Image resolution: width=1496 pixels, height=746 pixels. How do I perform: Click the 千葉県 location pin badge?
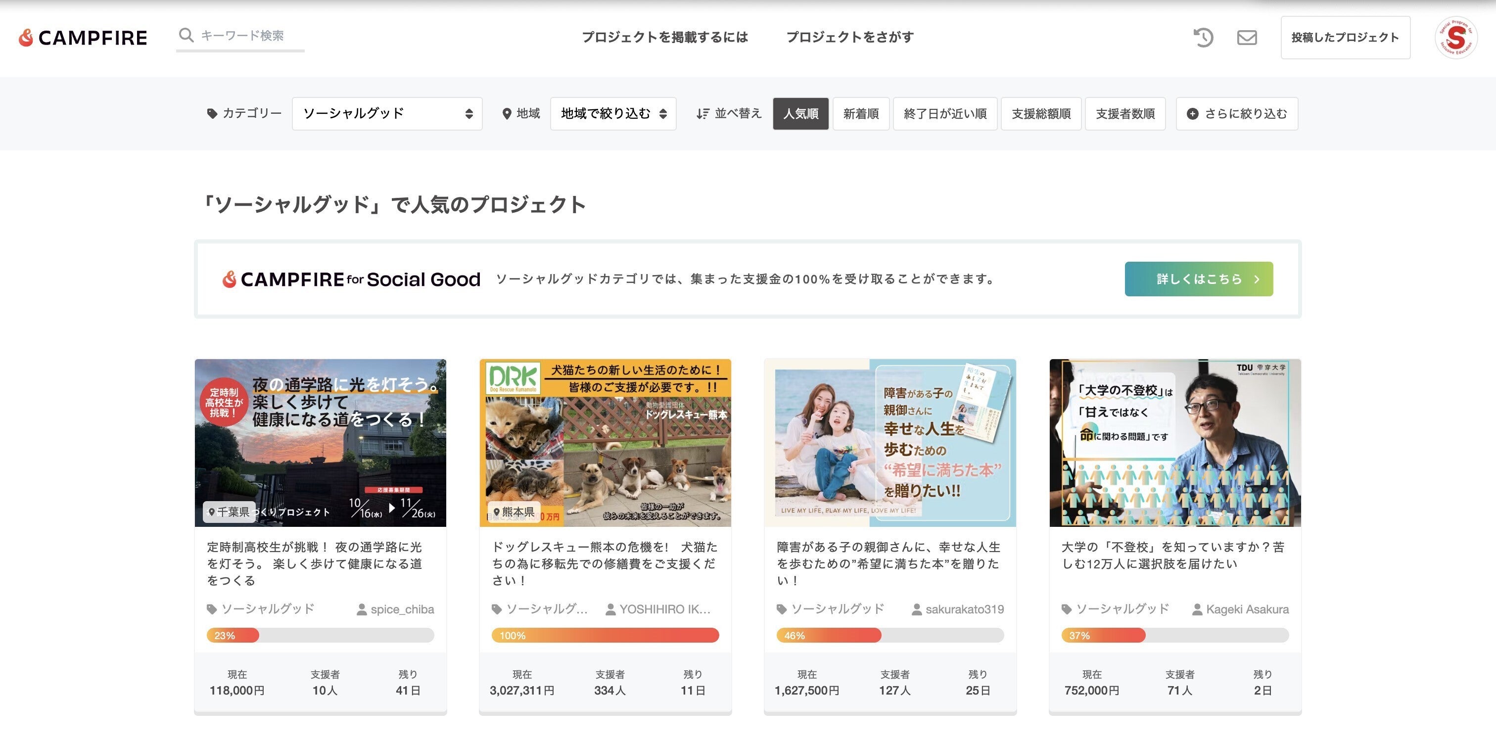coord(229,512)
